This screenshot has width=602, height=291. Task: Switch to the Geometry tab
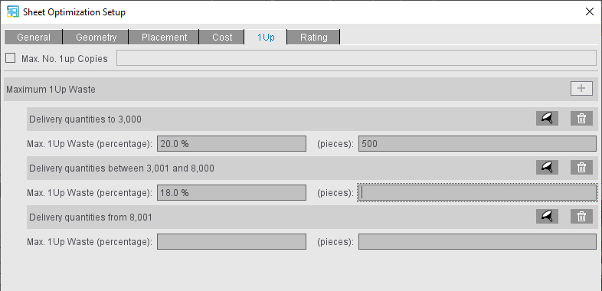(x=96, y=38)
